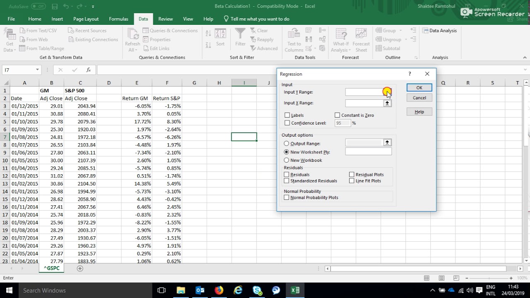The width and height of the screenshot is (530, 298).
Task: Click Text to Columns icon
Action: tap(294, 40)
